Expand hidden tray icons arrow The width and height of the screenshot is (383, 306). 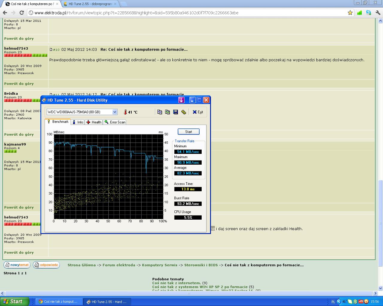(339, 302)
